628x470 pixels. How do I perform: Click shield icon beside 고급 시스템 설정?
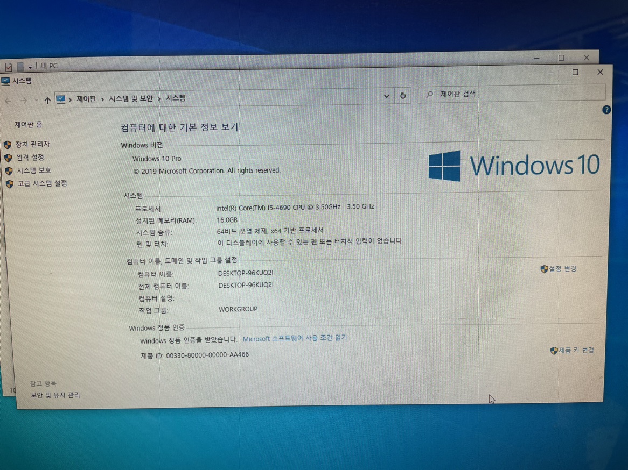pyautogui.click(x=10, y=184)
